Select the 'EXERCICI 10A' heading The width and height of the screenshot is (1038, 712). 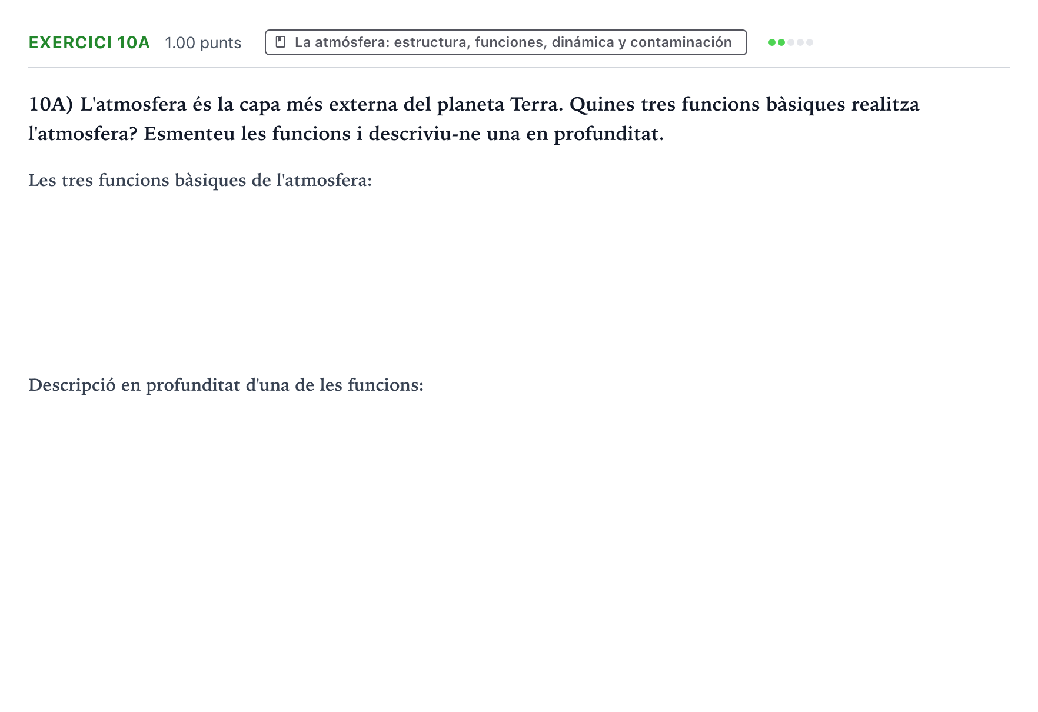click(89, 42)
